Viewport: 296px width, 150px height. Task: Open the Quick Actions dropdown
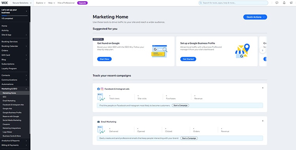coord(255,17)
